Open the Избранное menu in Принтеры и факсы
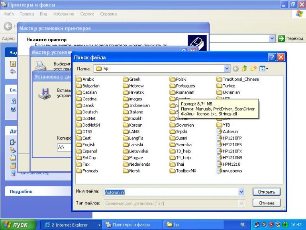Image resolution: width=306 pixels, height=230 pixels. tap(64, 14)
